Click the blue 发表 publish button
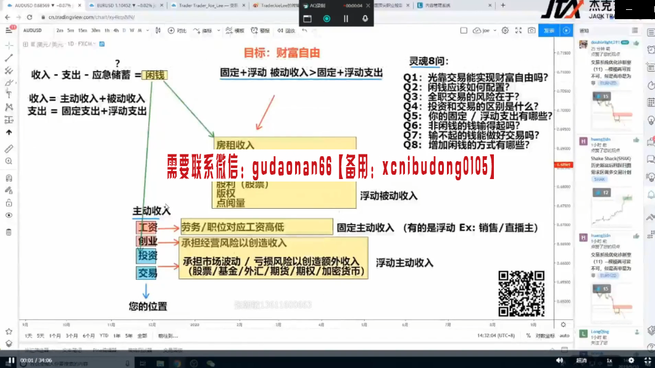Image resolution: width=655 pixels, height=368 pixels. click(x=549, y=30)
